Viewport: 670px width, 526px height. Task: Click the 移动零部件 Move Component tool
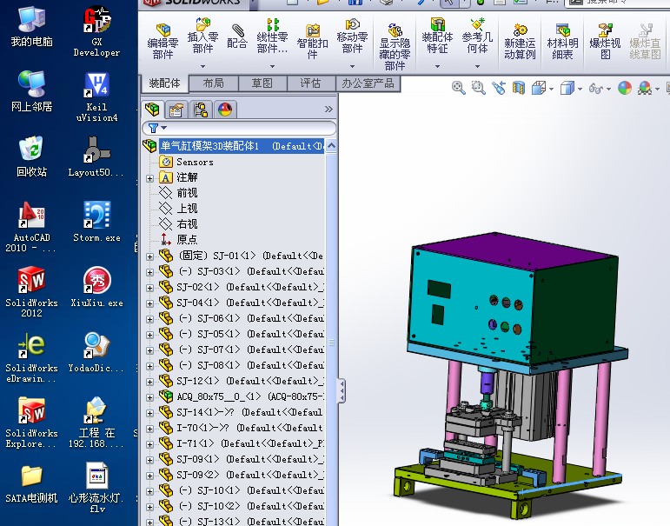pos(352,38)
